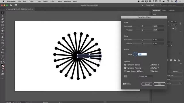Open the zoom level dropdown in status bar
Image resolution: width=184 pixels, height=103 pixels.
coord(13,102)
